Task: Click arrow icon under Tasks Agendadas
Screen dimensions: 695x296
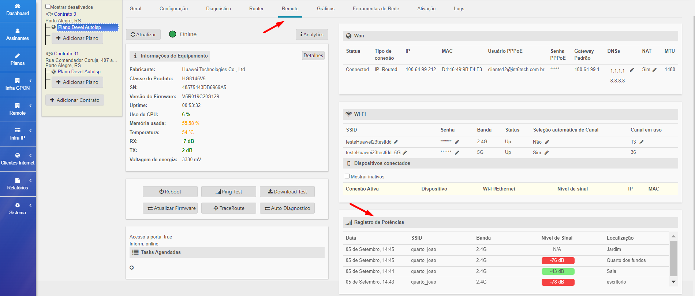Action: point(132,268)
